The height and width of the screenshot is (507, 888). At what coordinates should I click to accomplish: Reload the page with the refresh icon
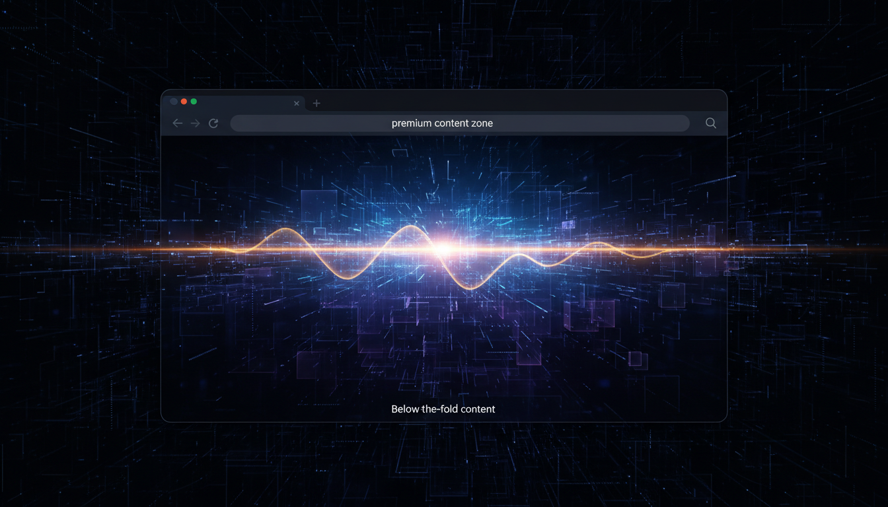click(213, 123)
